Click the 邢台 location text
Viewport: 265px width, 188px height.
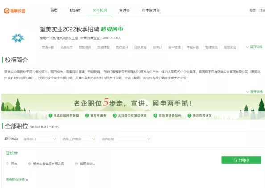pos(14,163)
